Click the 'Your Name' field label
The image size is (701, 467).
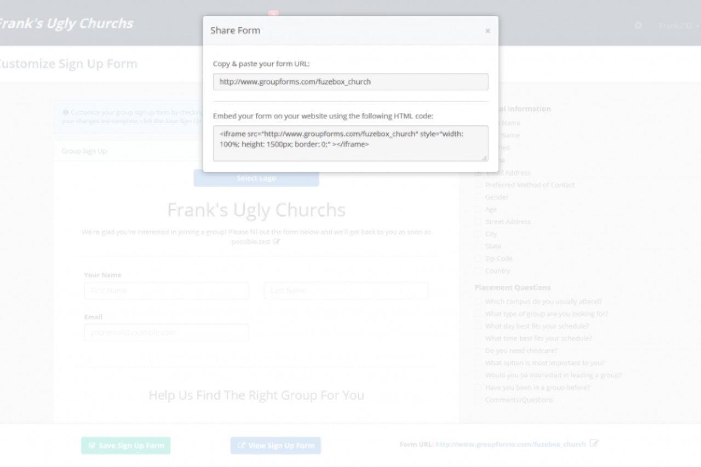coord(103,275)
